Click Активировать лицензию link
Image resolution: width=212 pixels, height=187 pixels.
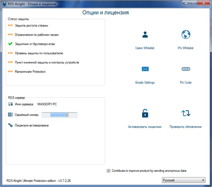pyautogui.click(x=145, y=127)
